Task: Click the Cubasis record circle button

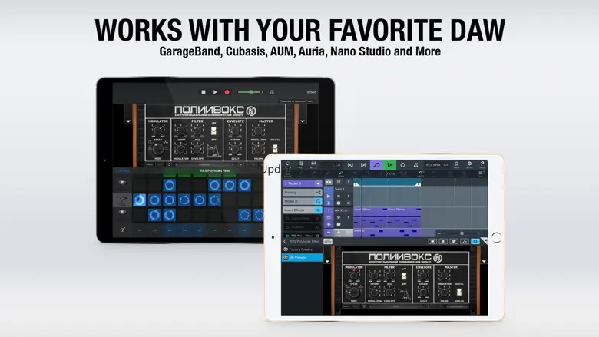Action: click(402, 165)
